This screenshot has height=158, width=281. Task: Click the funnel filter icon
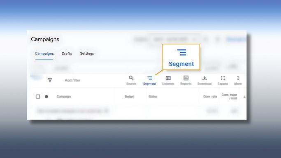(50, 80)
